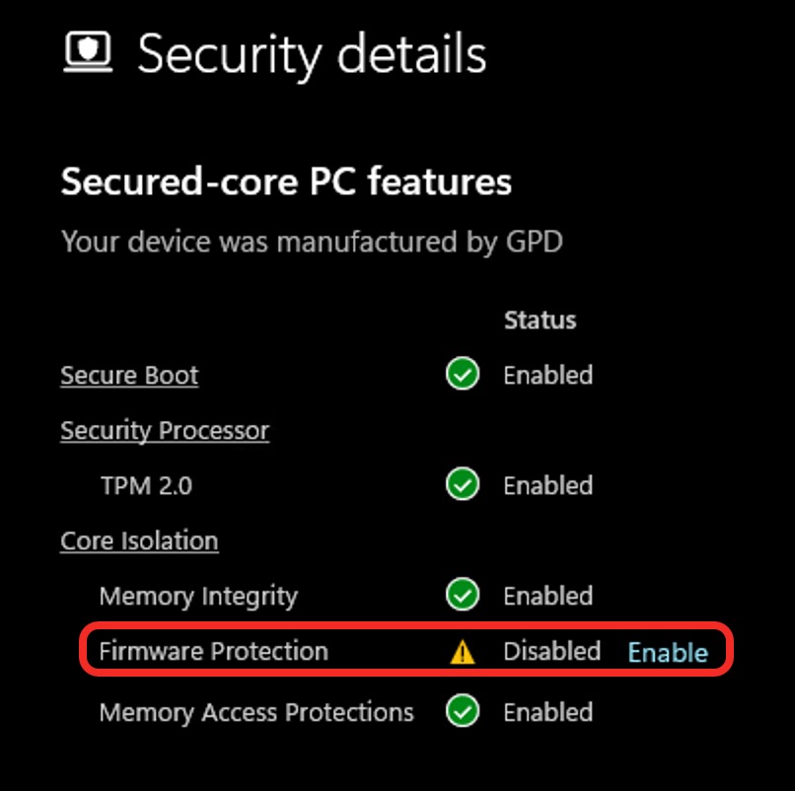Viewport: 795px width, 791px height.
Task: Click the Security details title text
Action: 312,54
